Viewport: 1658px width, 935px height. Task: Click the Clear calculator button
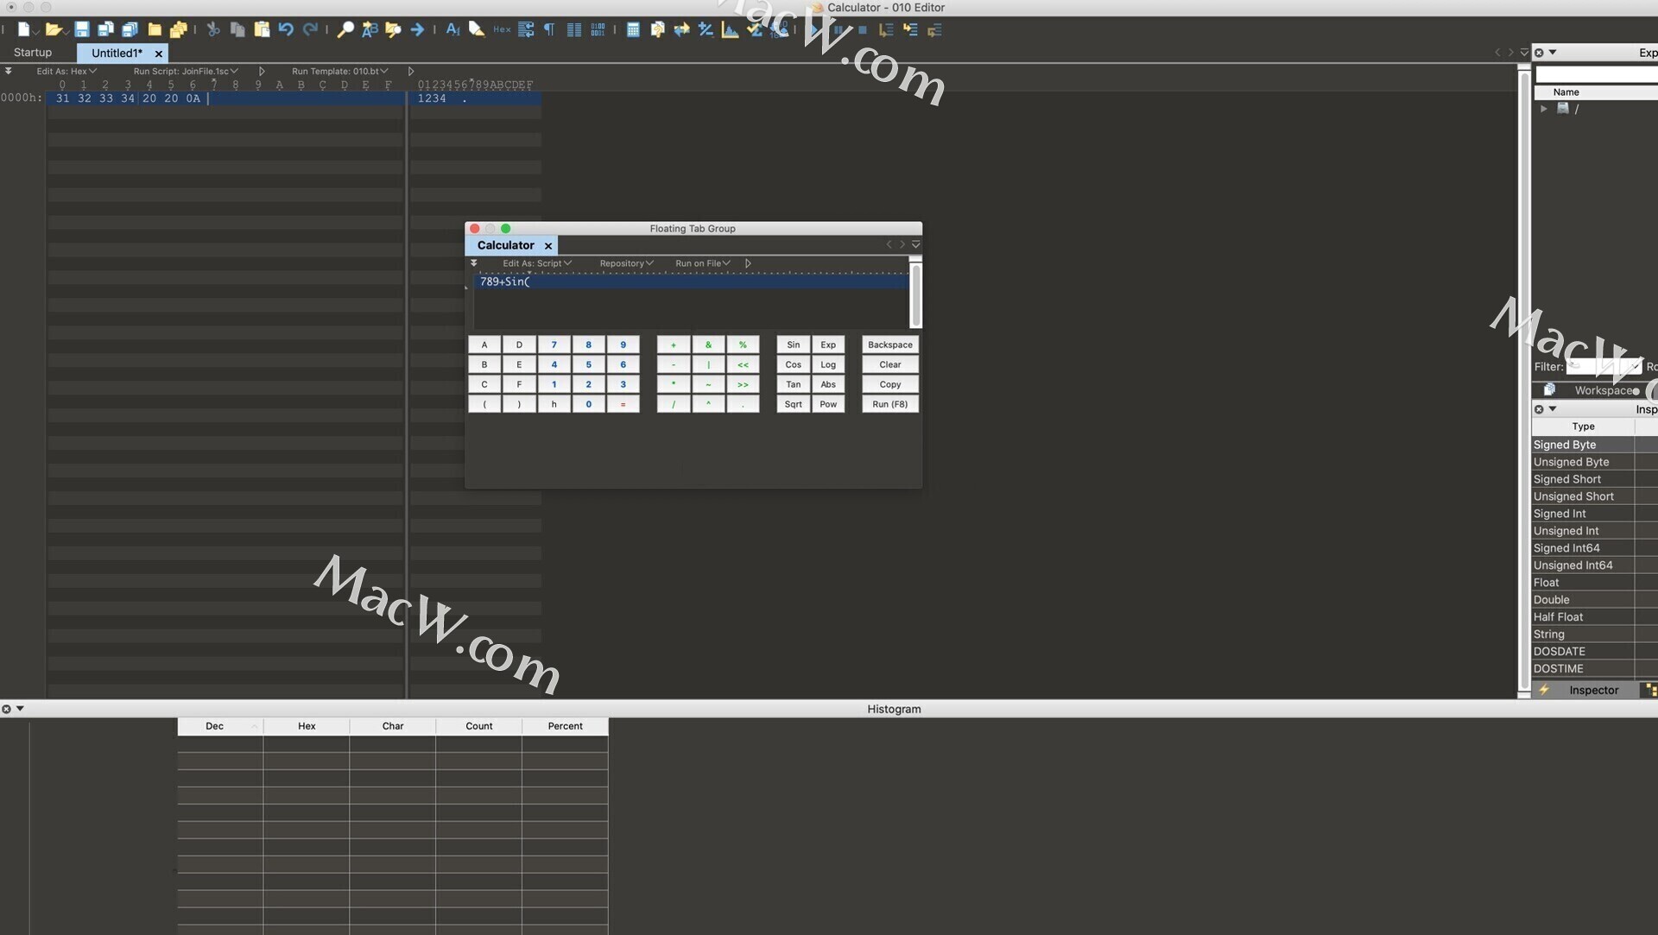pos(889,364)
